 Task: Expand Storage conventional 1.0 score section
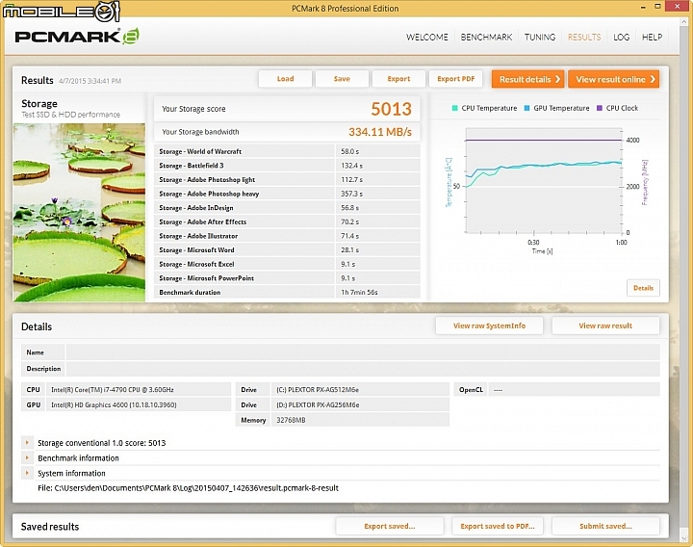pos(27,443)
